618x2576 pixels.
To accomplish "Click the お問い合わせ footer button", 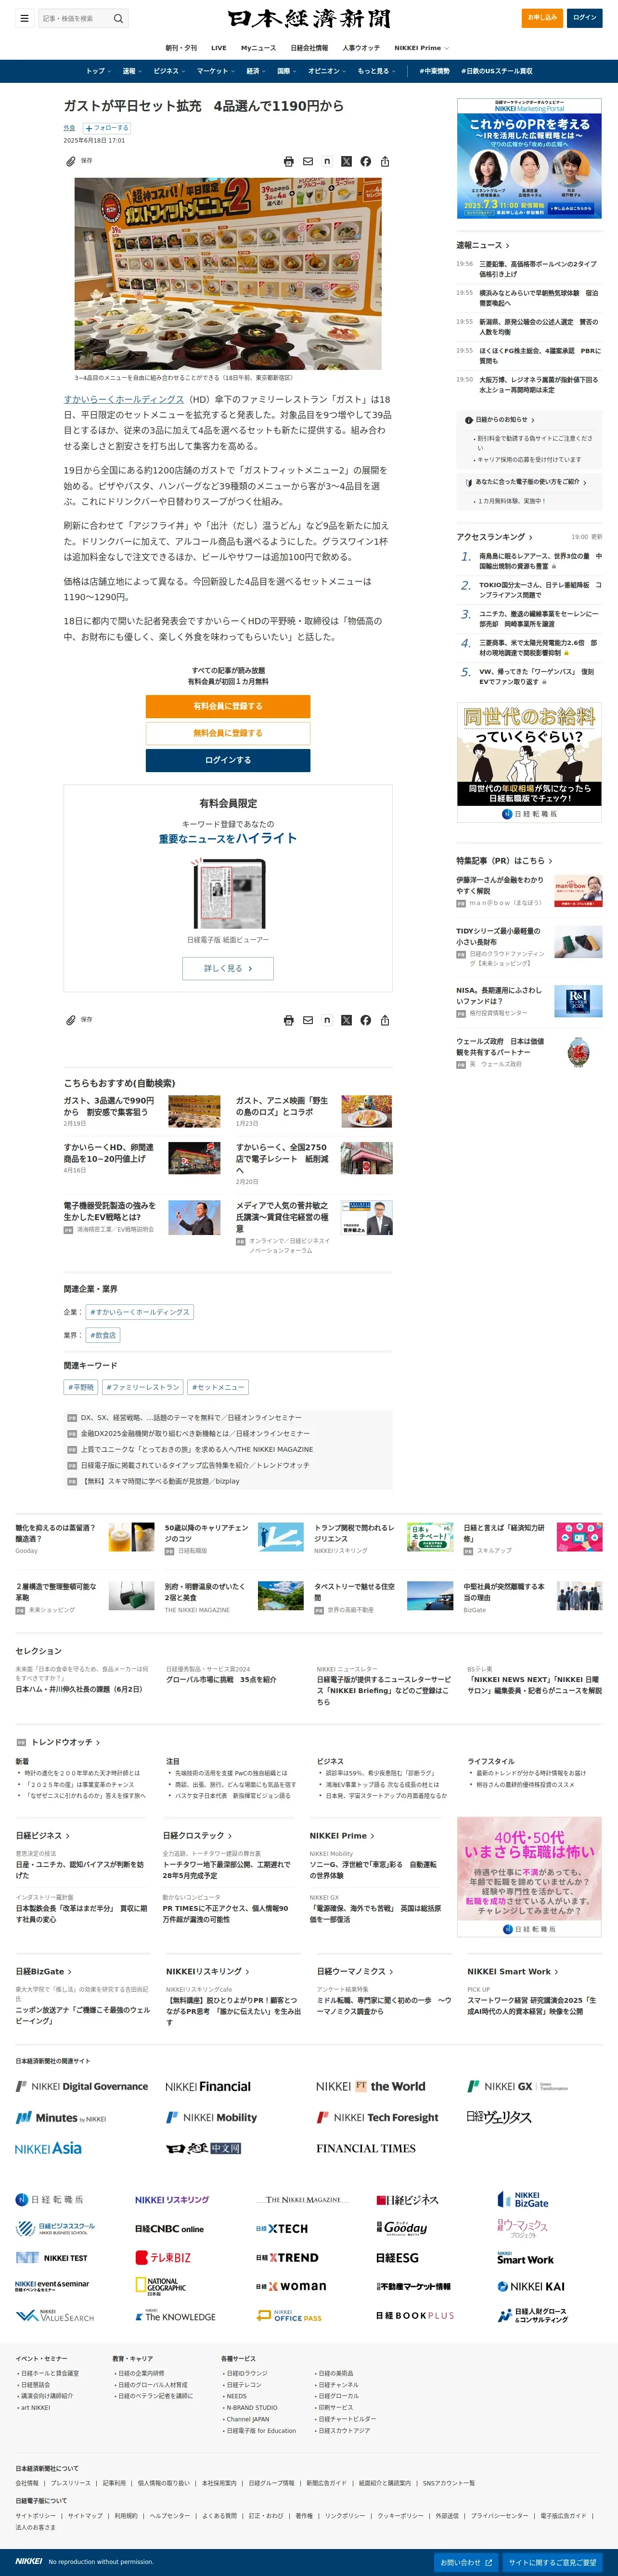I will (x=466, y=2563).
